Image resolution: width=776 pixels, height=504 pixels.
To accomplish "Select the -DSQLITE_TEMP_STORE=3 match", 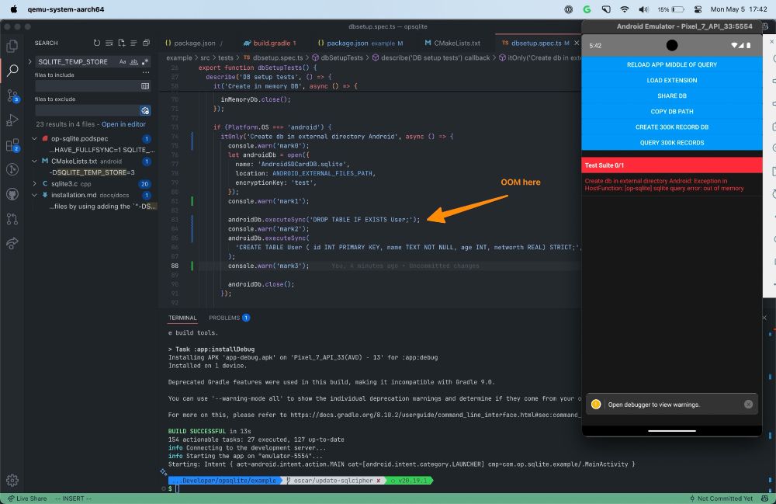I will pos(92,172).
